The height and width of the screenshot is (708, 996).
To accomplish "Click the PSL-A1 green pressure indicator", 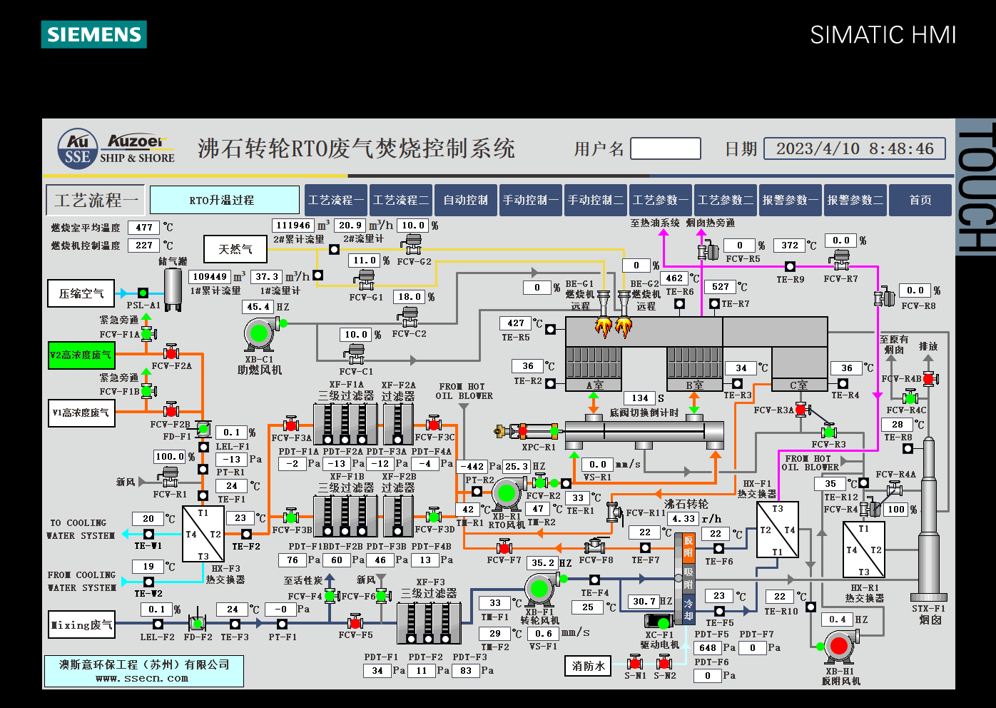I will [143, 293].
